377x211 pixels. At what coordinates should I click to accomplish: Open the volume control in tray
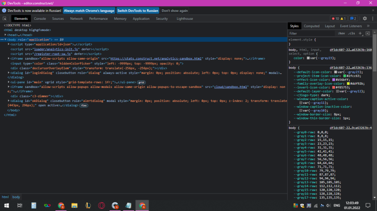[328, 205]
